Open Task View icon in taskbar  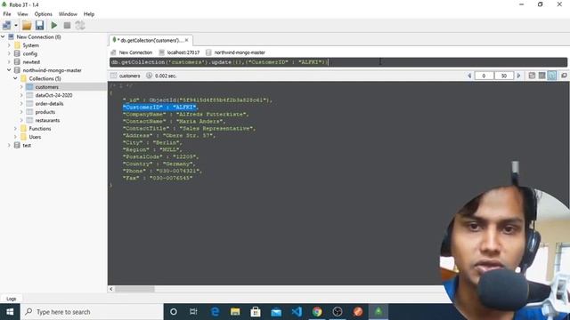(193, 312)
